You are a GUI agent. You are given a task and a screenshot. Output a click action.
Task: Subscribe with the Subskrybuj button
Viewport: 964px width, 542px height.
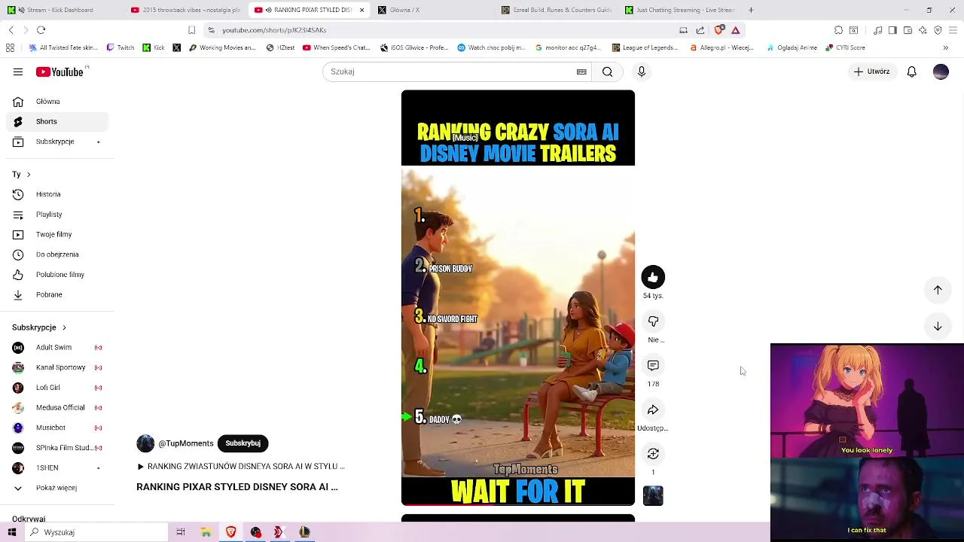[243, 443]
